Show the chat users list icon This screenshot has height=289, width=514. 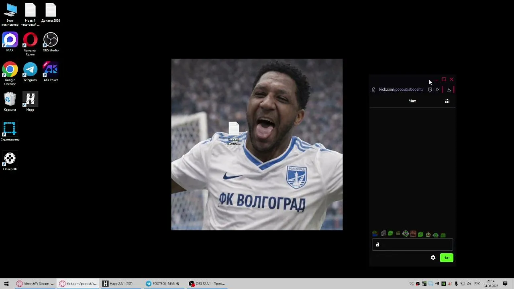pos(447,101)
